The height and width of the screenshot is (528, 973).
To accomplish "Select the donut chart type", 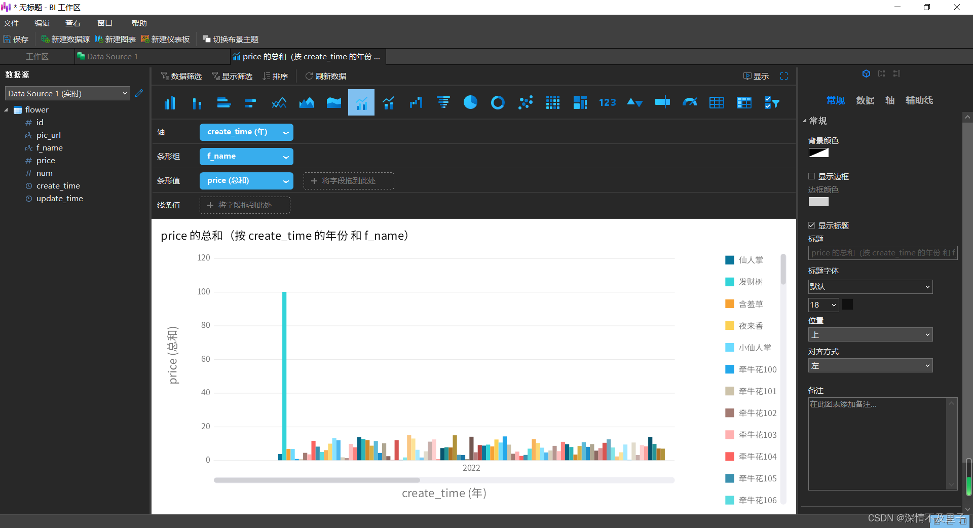I will pyautogui.click(x=498, y=103).
